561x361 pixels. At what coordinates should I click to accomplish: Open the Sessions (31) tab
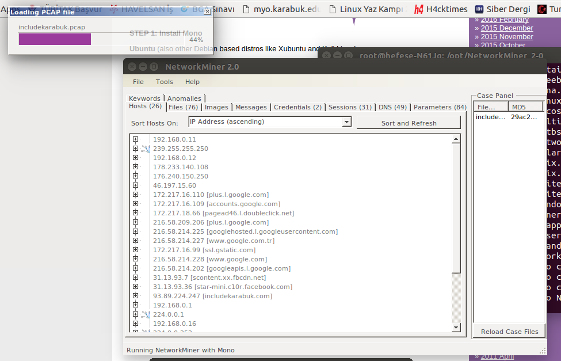click(x=350, y=107)
